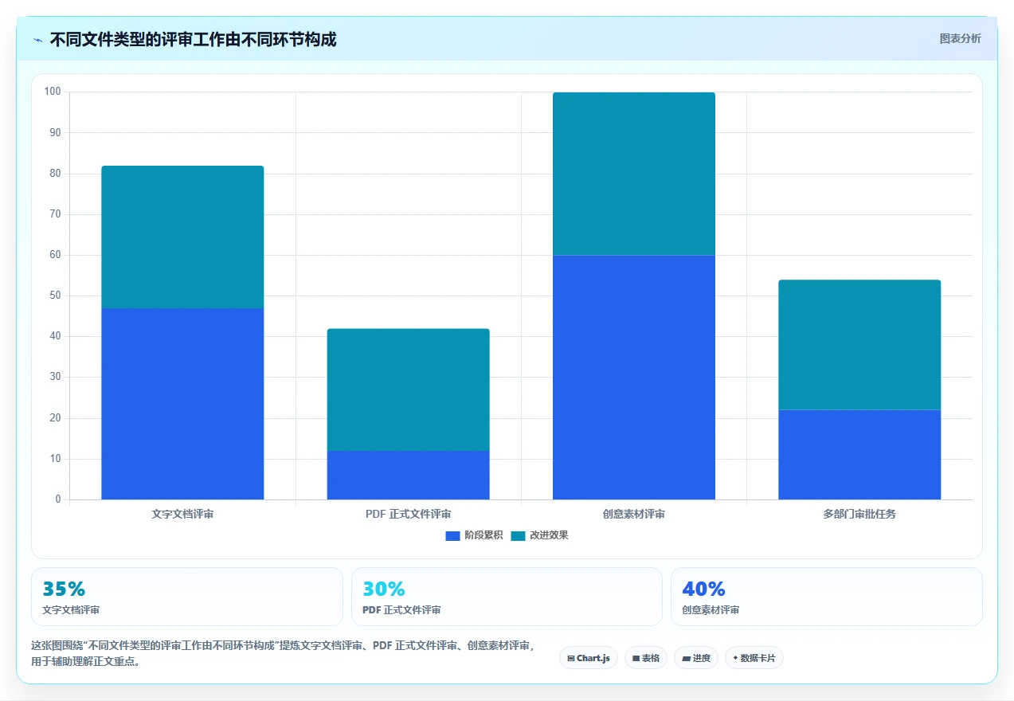Image resolution: width=1014 pixels, height=701 pixels.
Task: Click the teal bar segment for PDF 正式文件评审
Action: coord(408,390)
